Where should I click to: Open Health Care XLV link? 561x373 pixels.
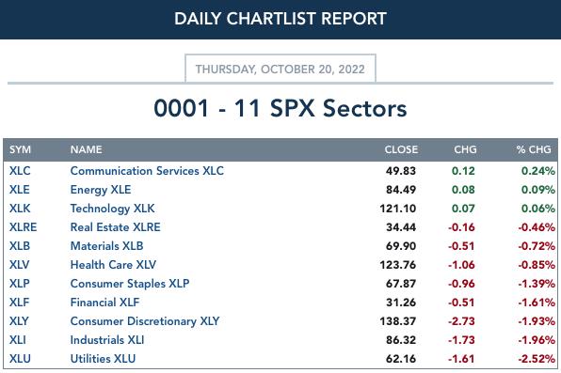(113, 265)
